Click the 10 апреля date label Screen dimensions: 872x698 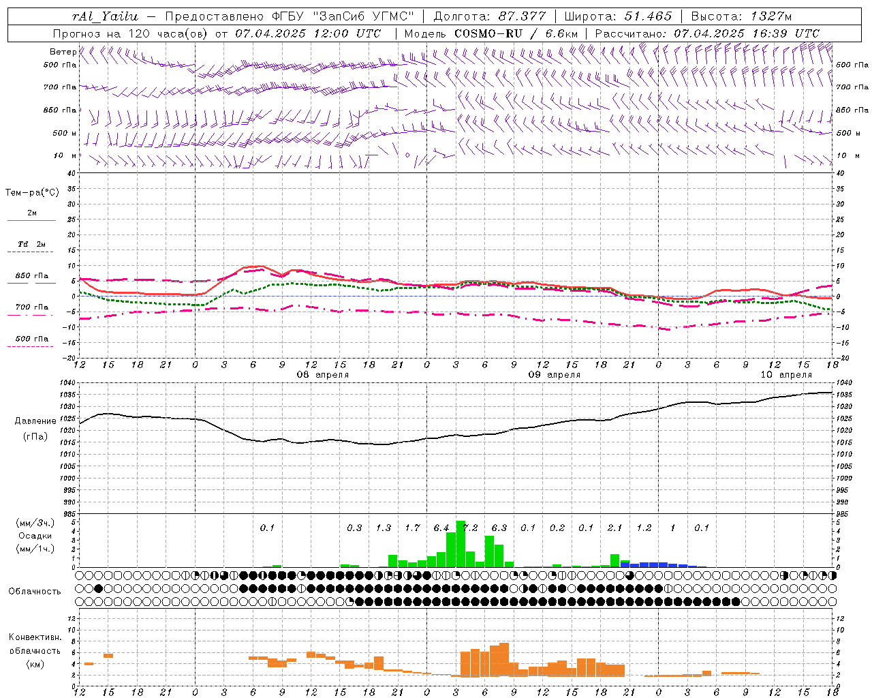tap(786, 375)
